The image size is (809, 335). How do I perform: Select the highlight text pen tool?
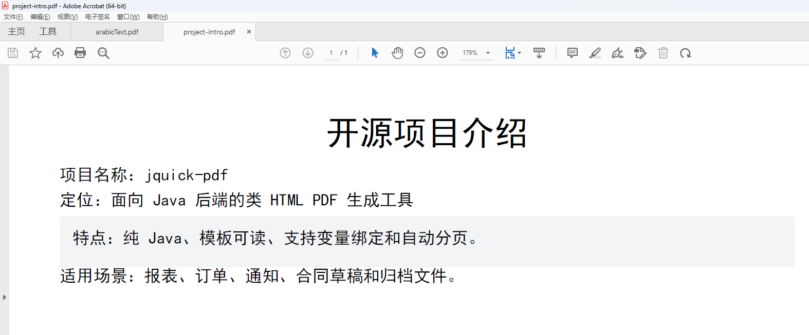pos(595,53)
